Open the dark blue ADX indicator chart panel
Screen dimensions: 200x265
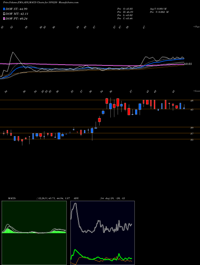pyautogui.click(x=102, y=233)
